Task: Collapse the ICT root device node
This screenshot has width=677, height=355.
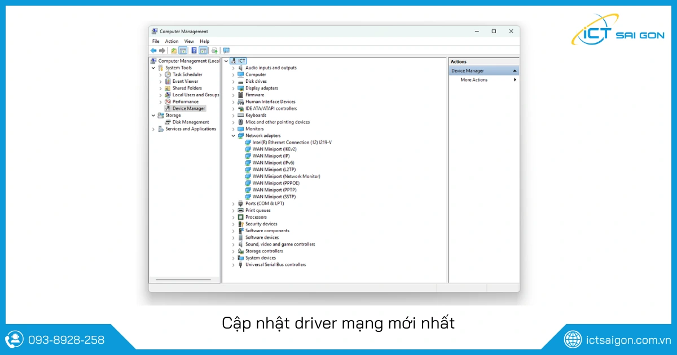Action: tap(226, 61)
